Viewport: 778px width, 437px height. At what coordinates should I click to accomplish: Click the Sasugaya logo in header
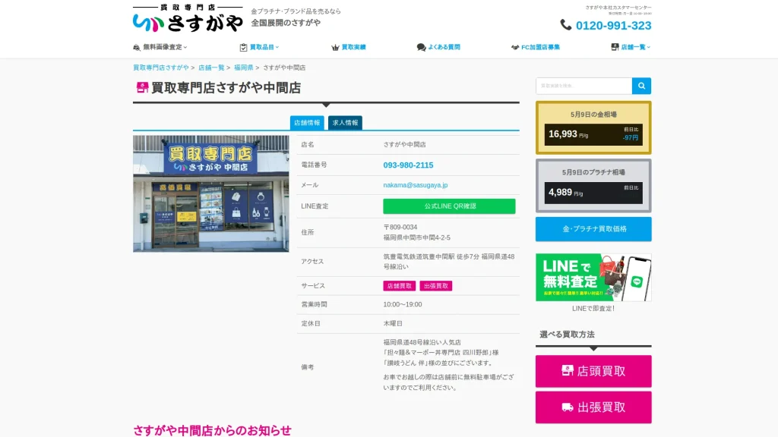click(188, 18)
